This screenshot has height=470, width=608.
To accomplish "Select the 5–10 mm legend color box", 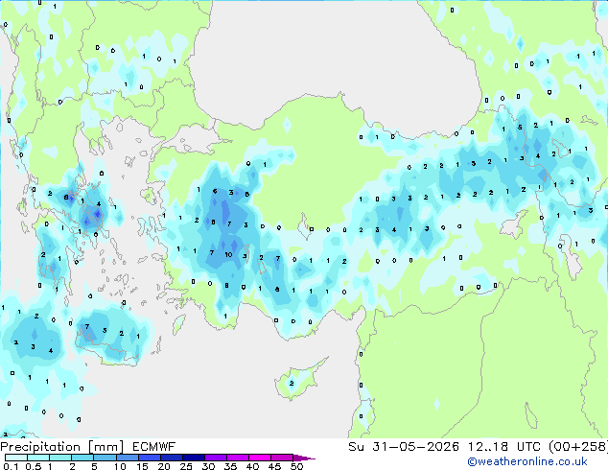I will [105, 458].
